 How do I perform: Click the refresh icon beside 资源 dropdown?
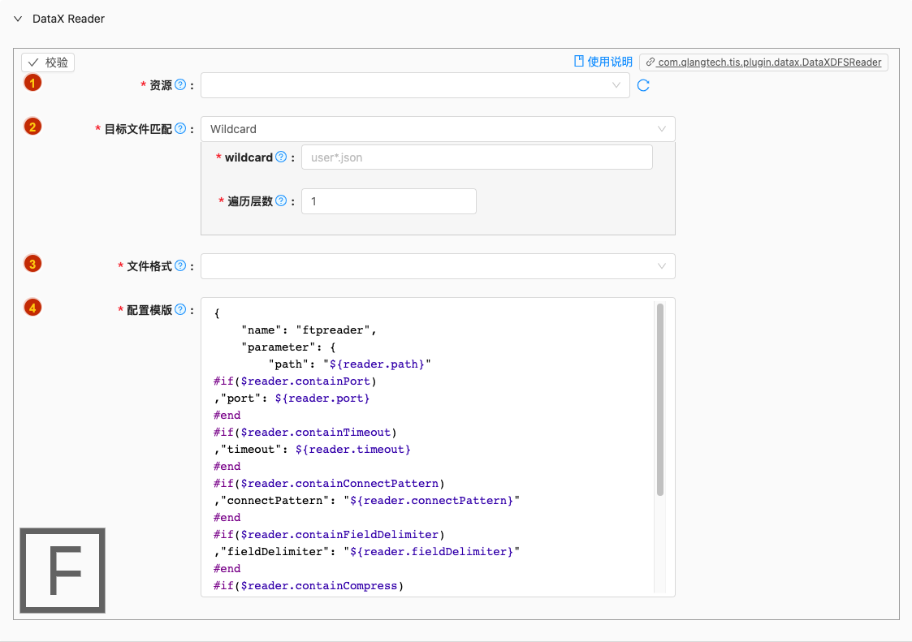coord(643,85)
